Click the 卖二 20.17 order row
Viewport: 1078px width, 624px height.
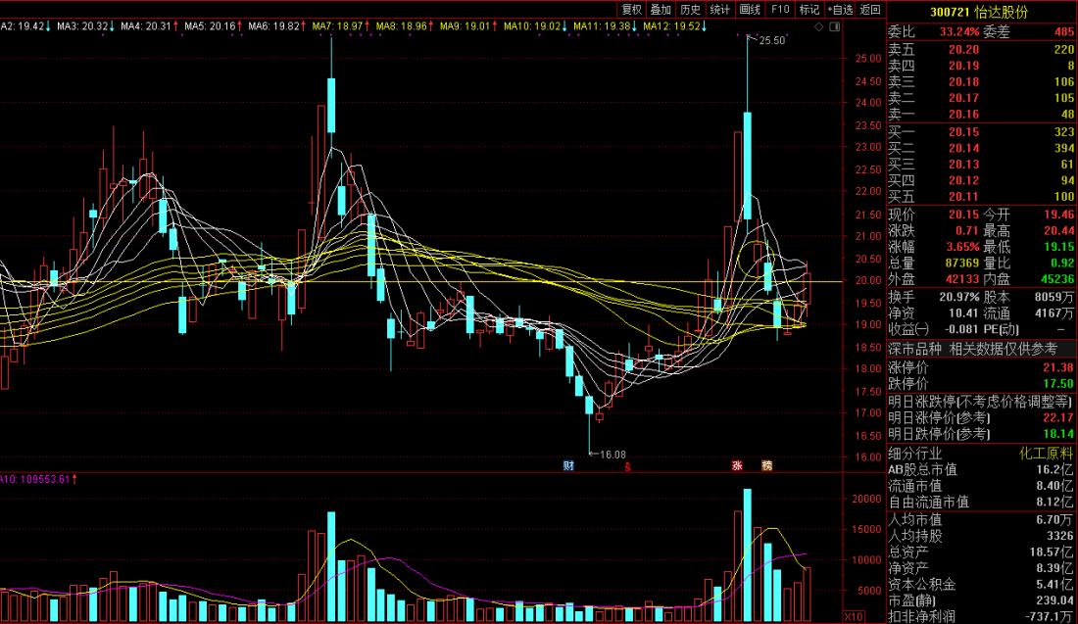coord(981,98)
